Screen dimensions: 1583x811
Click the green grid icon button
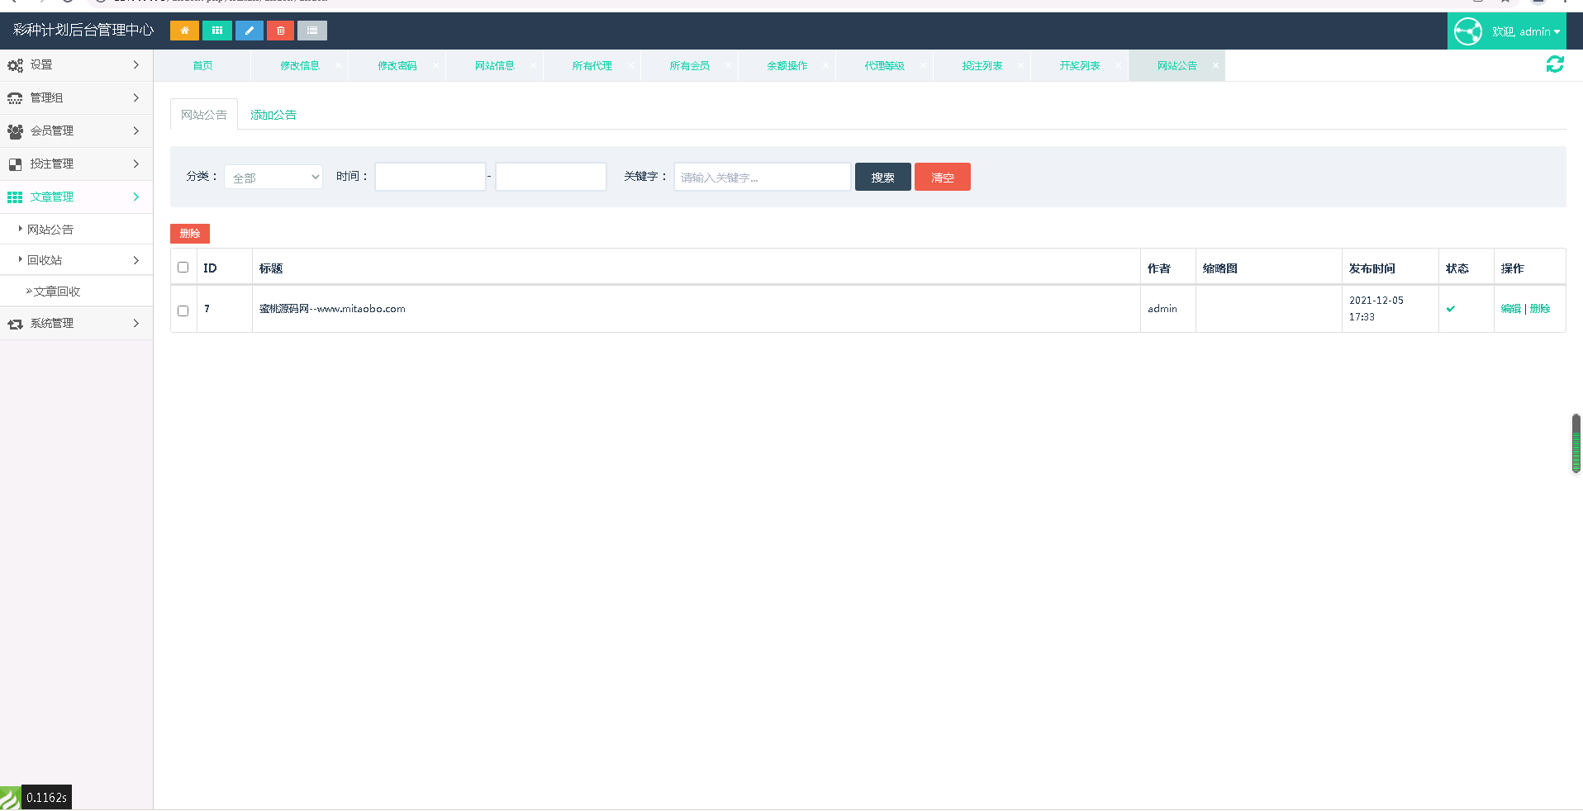216,31
